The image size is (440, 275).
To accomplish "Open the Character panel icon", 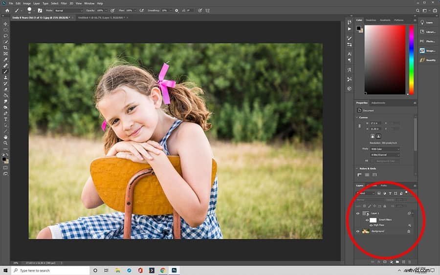I will (350, 54).
